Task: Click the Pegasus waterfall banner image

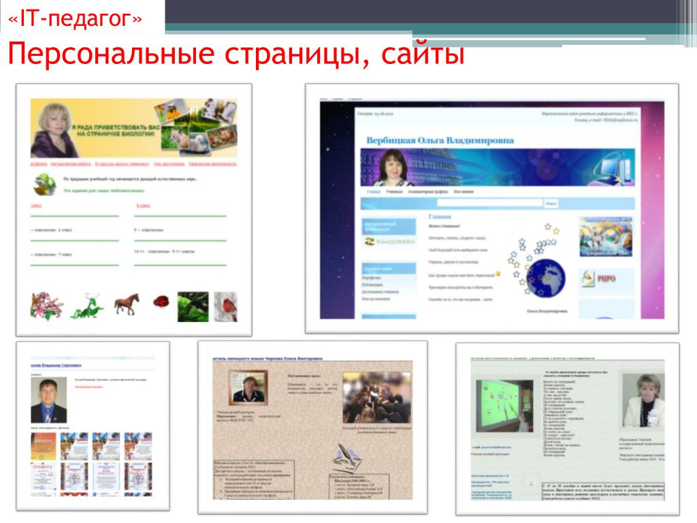Action: click(x=605, y=236)
